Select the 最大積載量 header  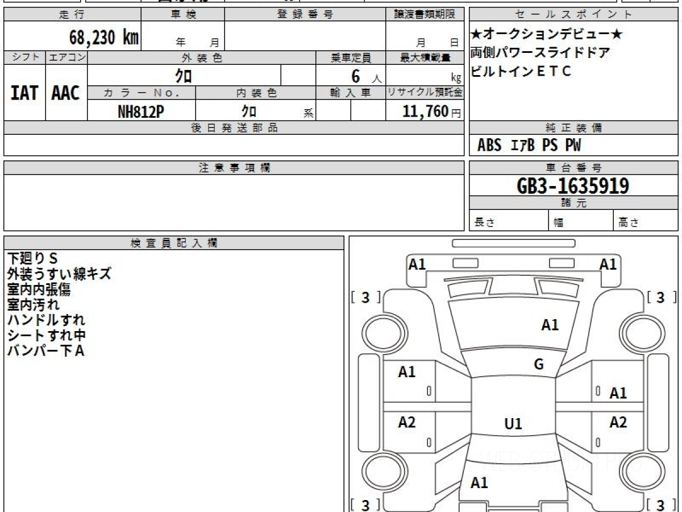(425, 57)
